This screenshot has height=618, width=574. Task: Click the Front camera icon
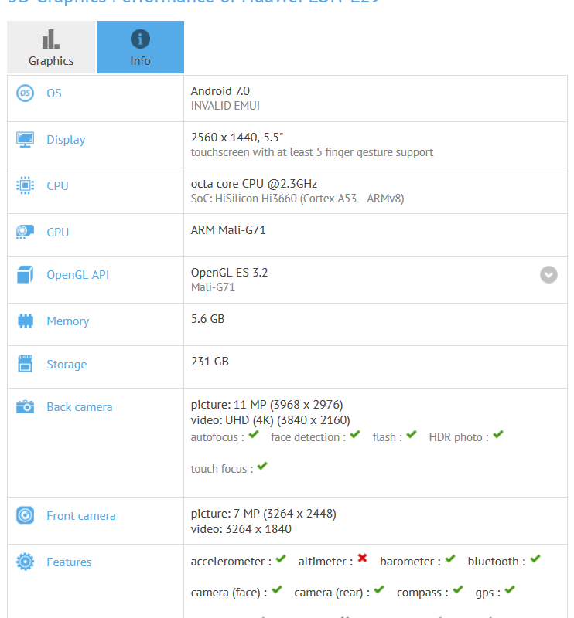point(26,516)
